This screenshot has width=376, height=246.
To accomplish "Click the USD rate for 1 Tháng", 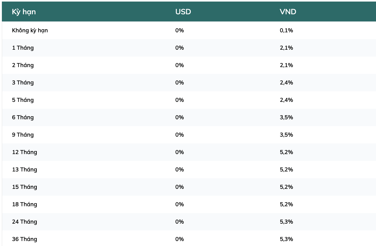I will coord(180,48).
